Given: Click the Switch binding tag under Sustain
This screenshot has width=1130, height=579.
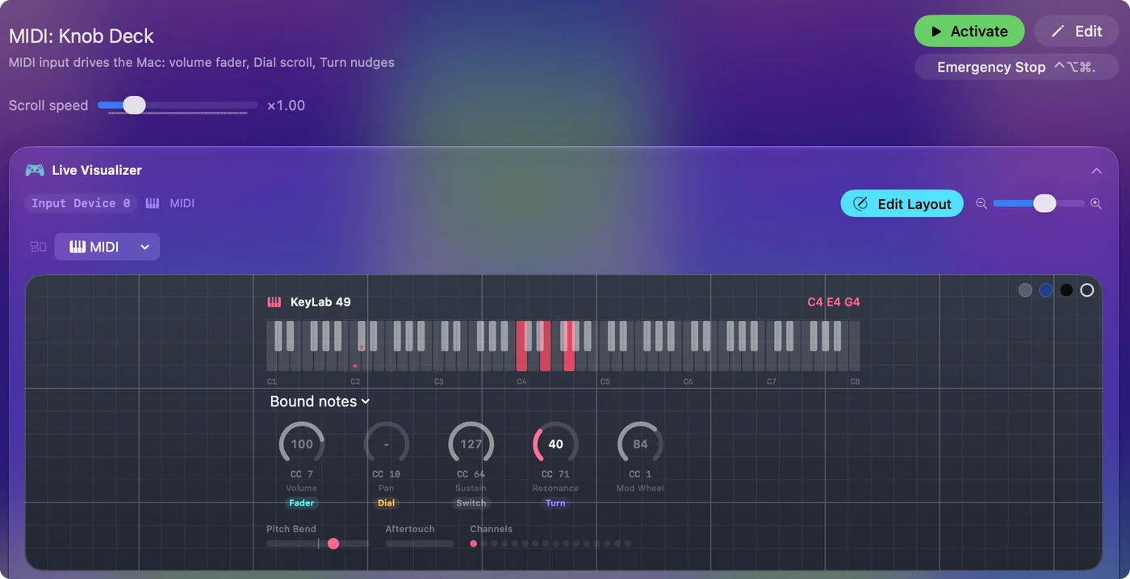Looking at the screenshot, I should point(471,502).
